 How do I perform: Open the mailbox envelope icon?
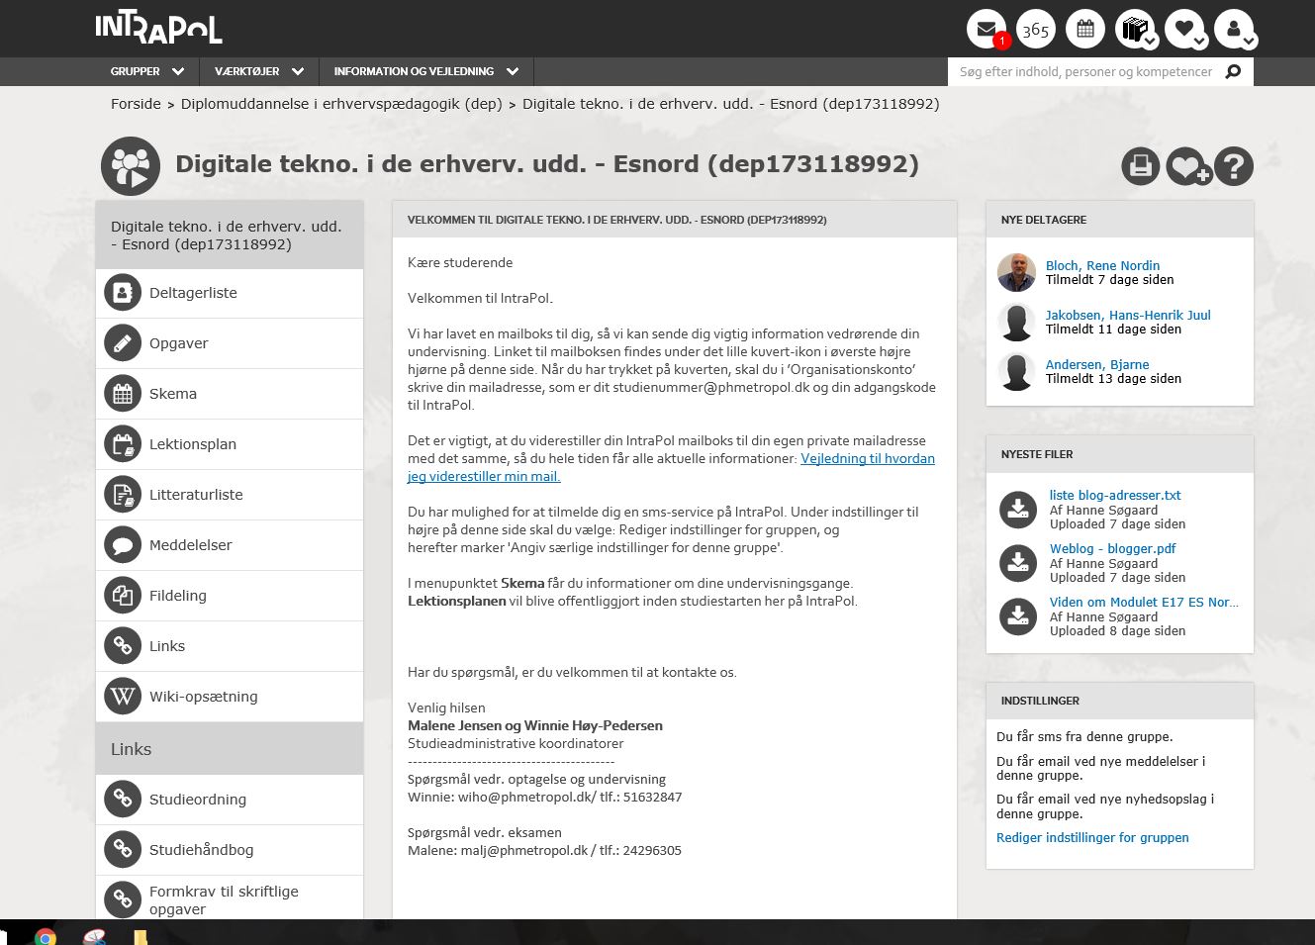(986, 29)
